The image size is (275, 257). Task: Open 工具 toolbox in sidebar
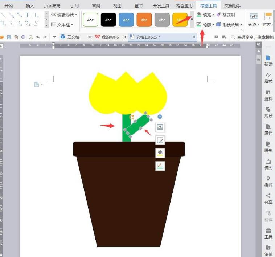click(268, 231)
